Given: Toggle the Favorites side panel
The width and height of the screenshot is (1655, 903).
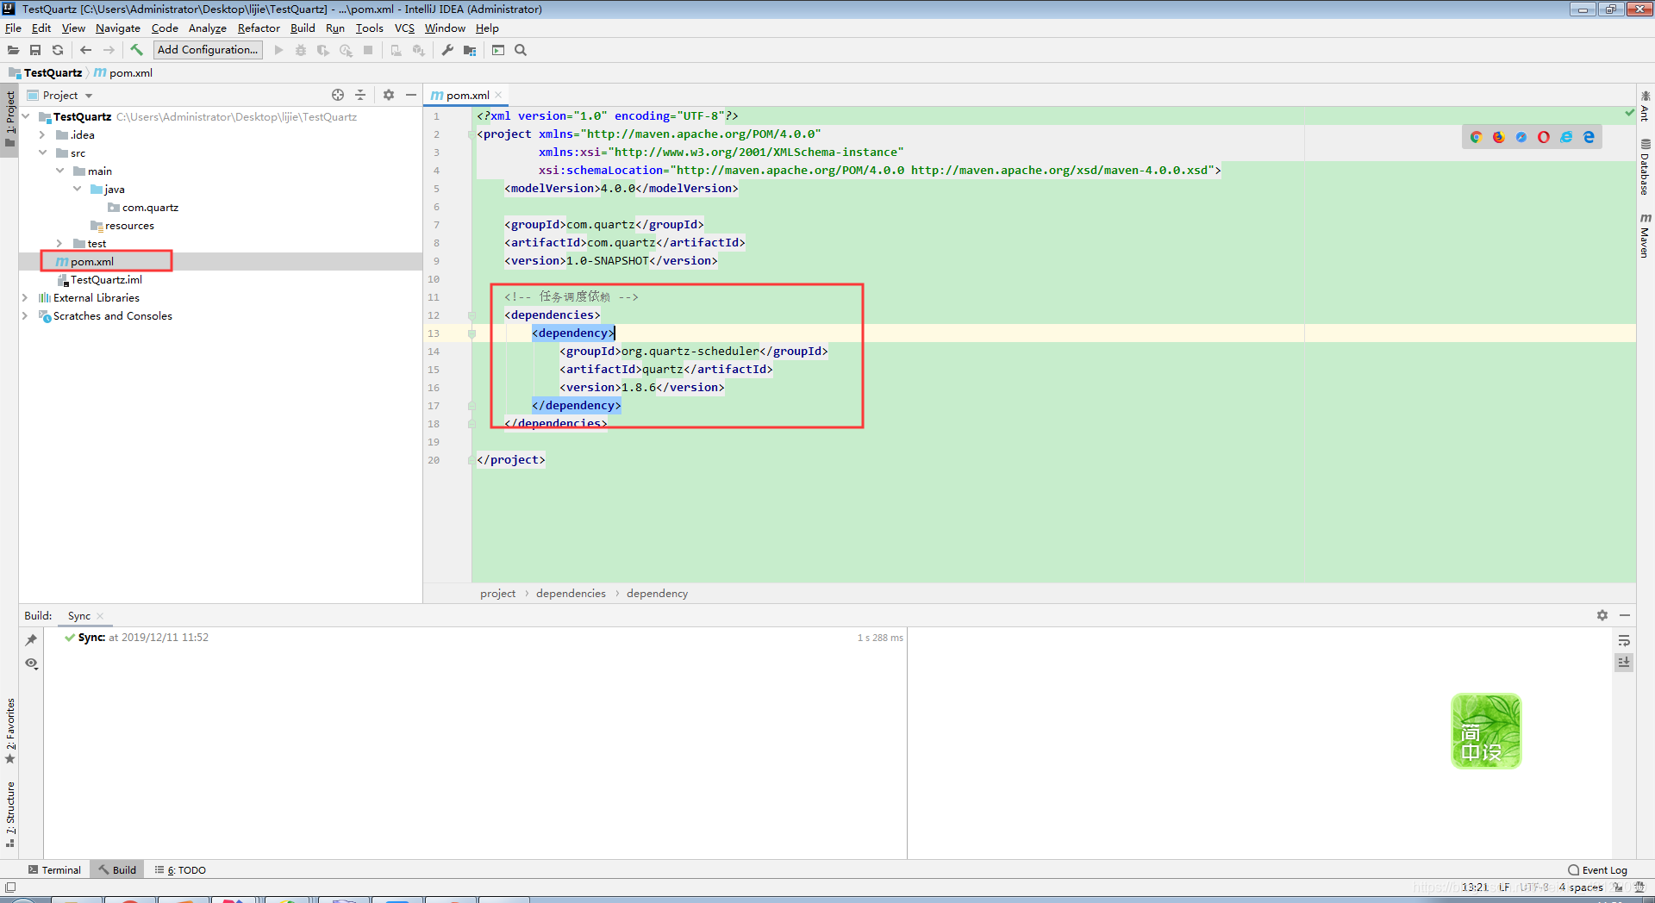Looking at the screenshot, I should [10, 731].
